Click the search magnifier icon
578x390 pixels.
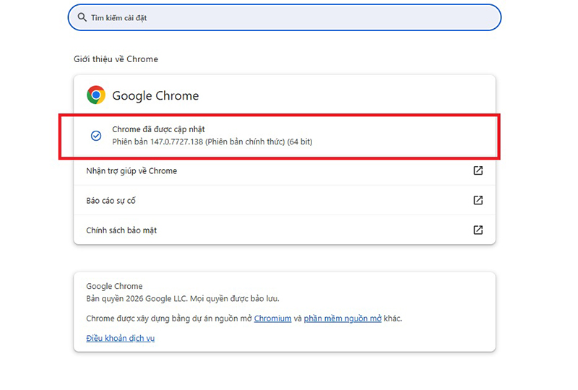(82, 17)
